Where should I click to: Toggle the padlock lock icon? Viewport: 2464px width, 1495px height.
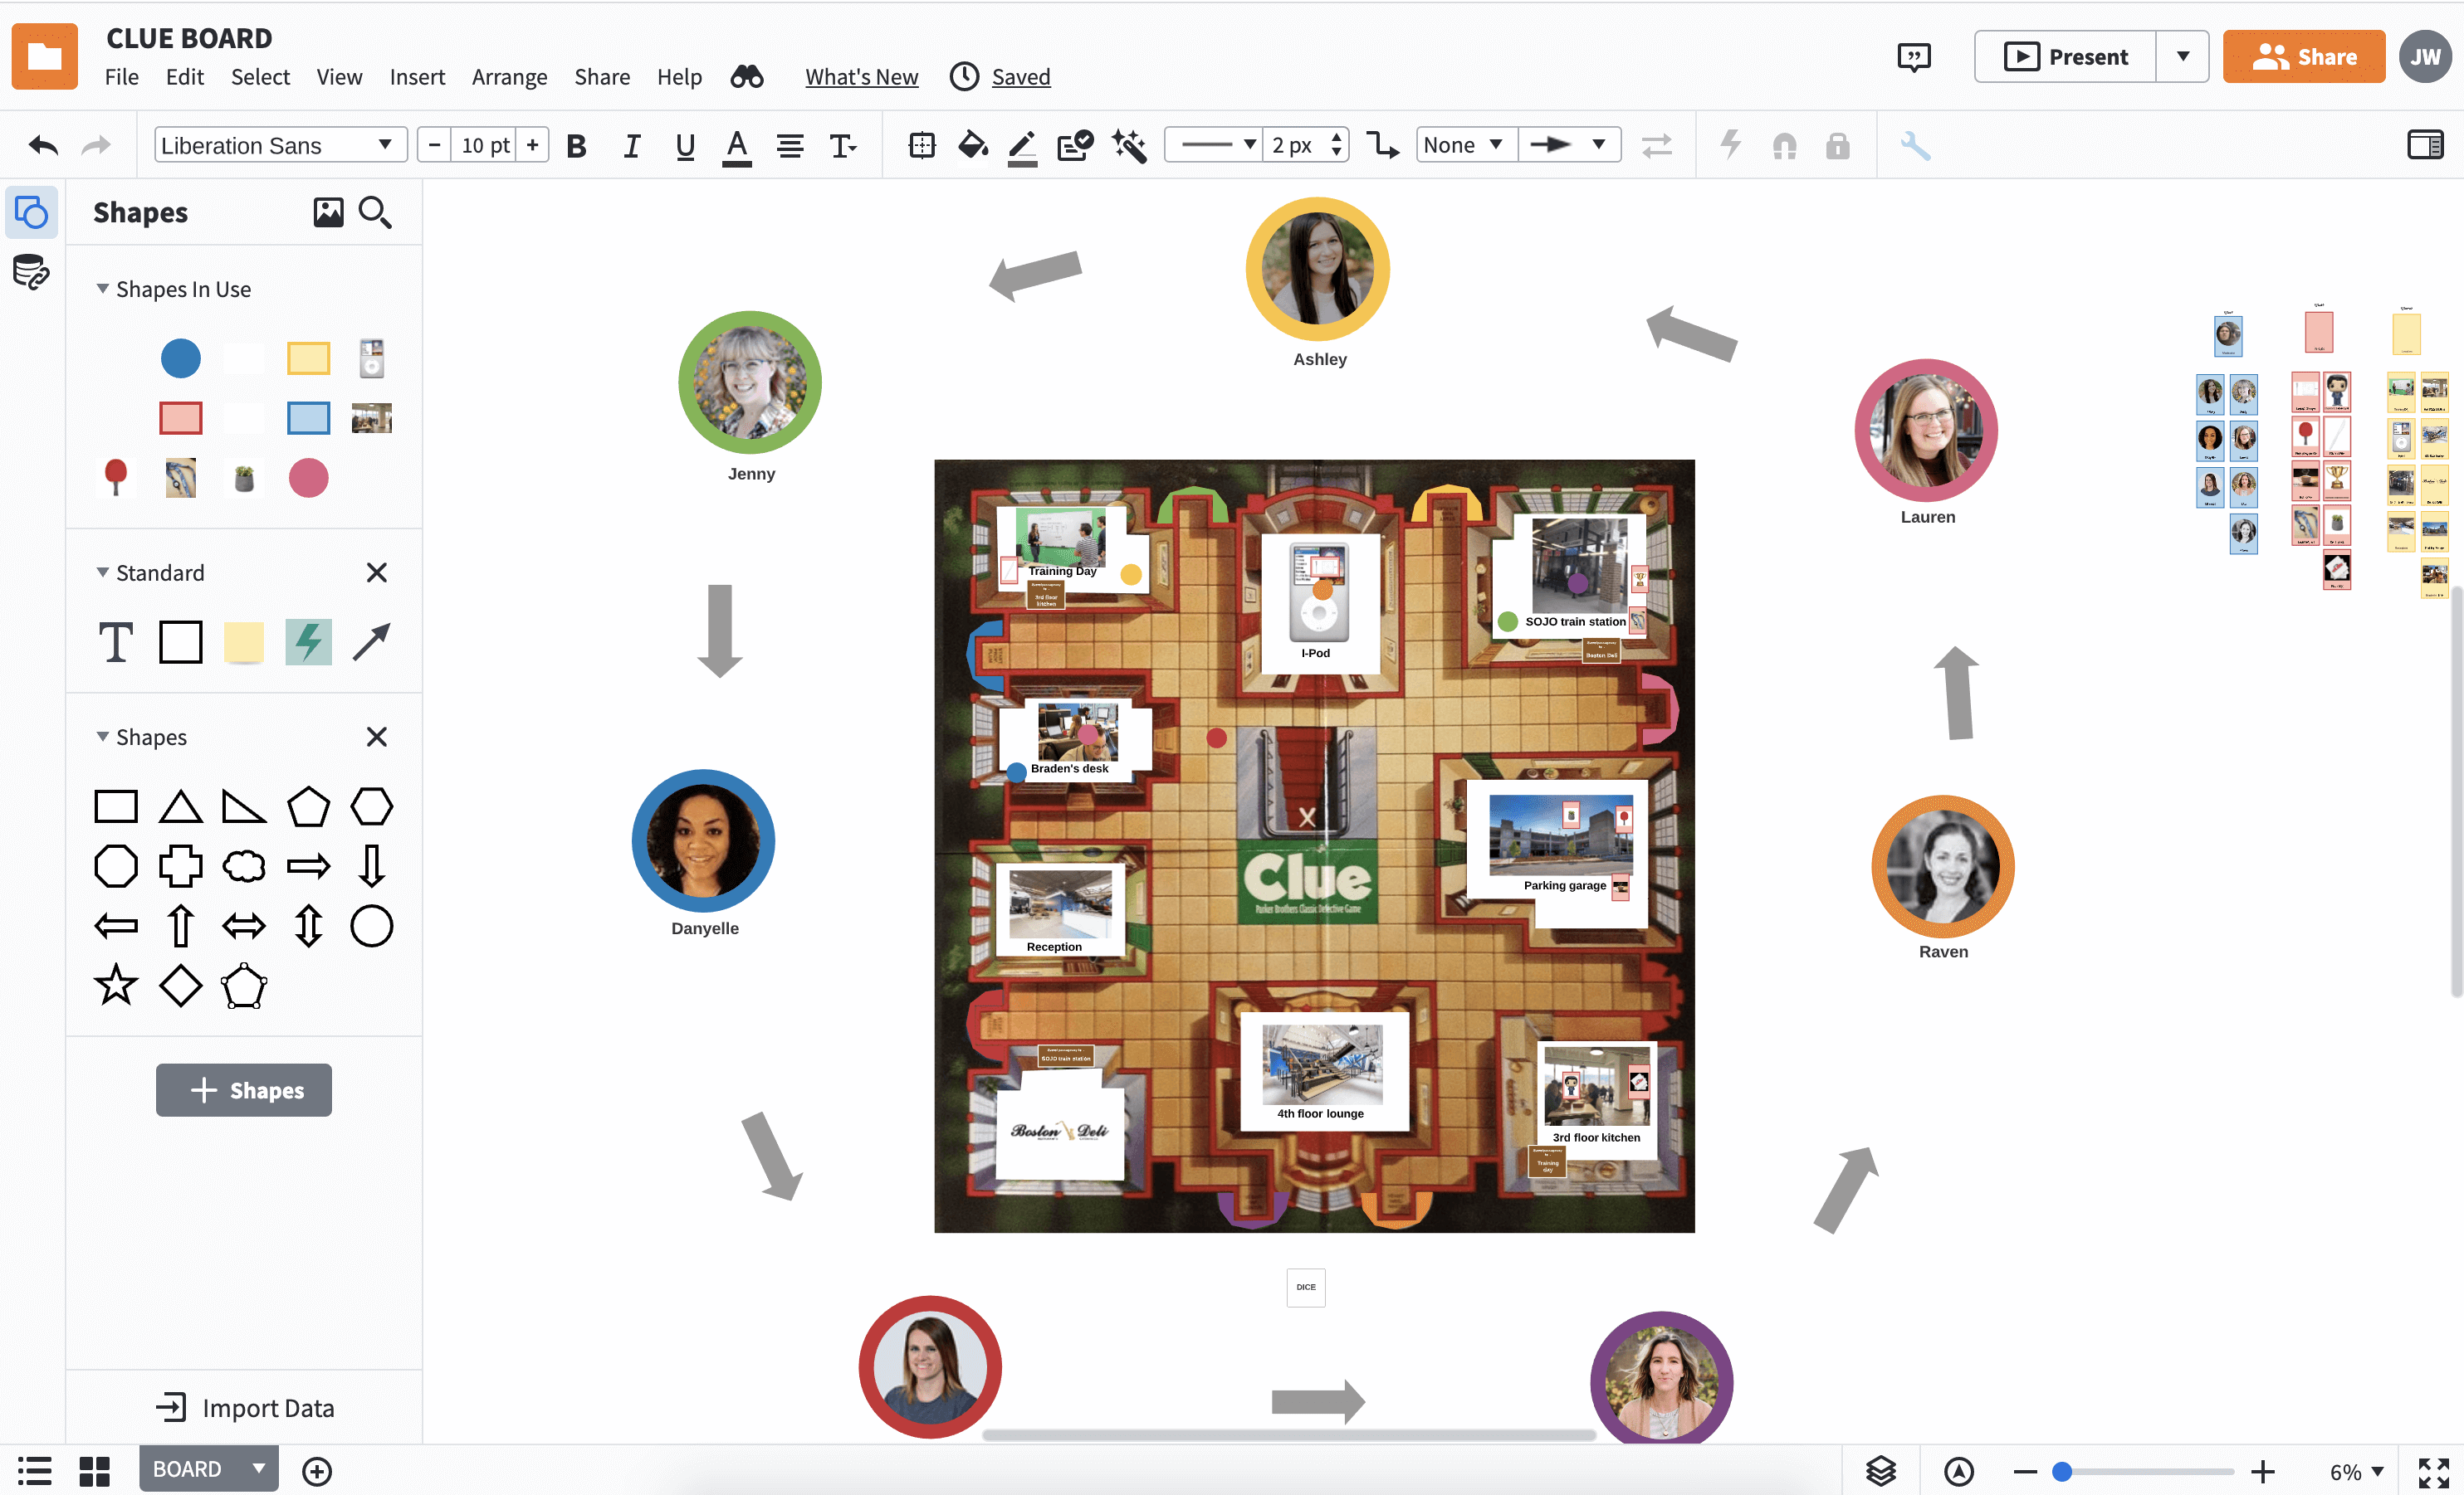(x=1838, y=146)
